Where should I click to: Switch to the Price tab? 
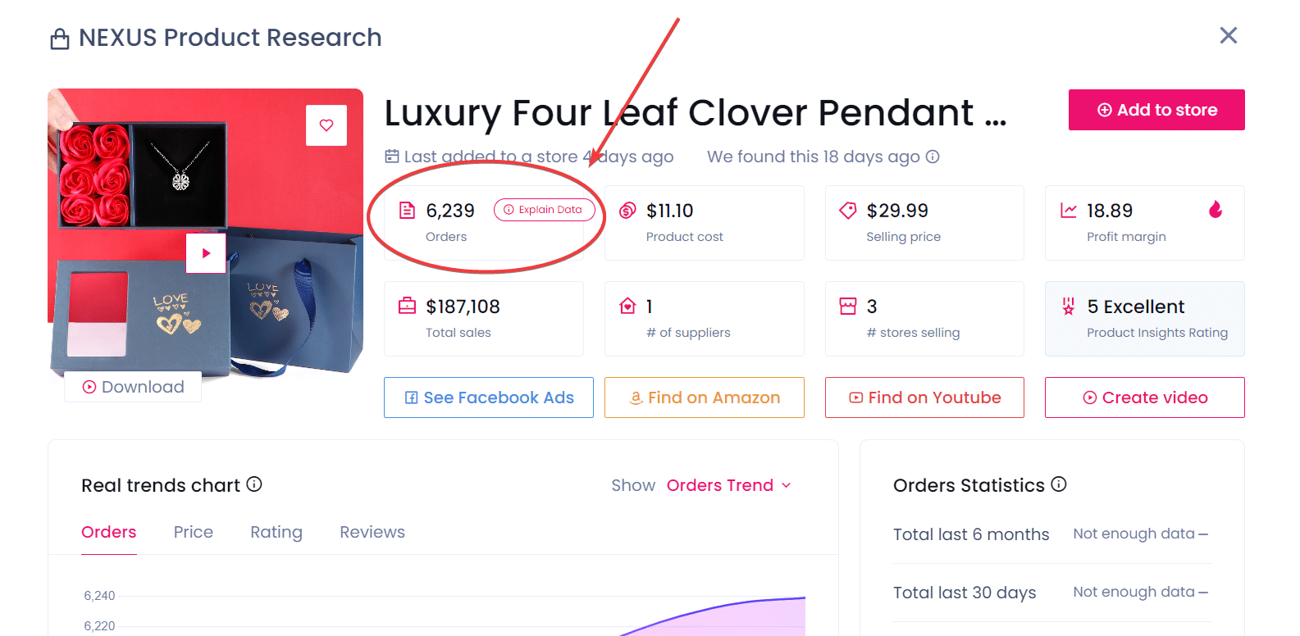(194, 532)
